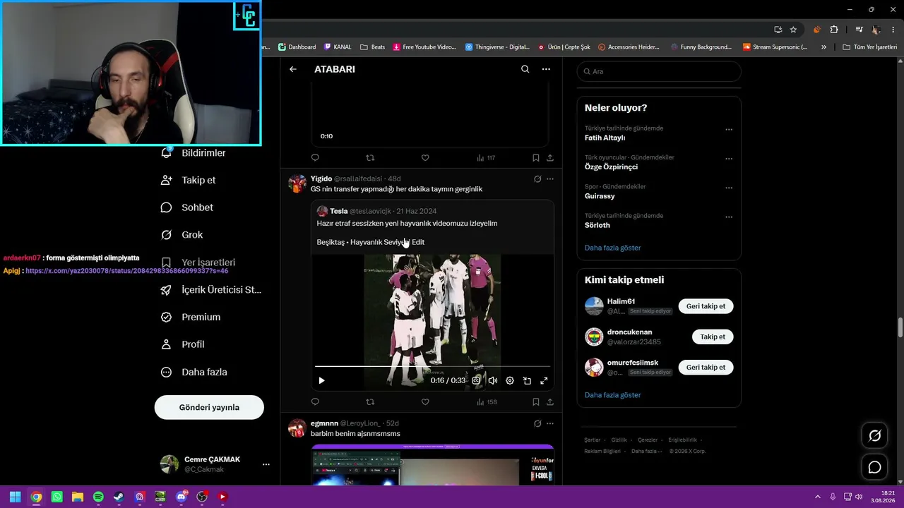Viewport: 904px width, 508px height.
Task: Open Chrome extensions puzzle icon
Action: click(834, 30)
